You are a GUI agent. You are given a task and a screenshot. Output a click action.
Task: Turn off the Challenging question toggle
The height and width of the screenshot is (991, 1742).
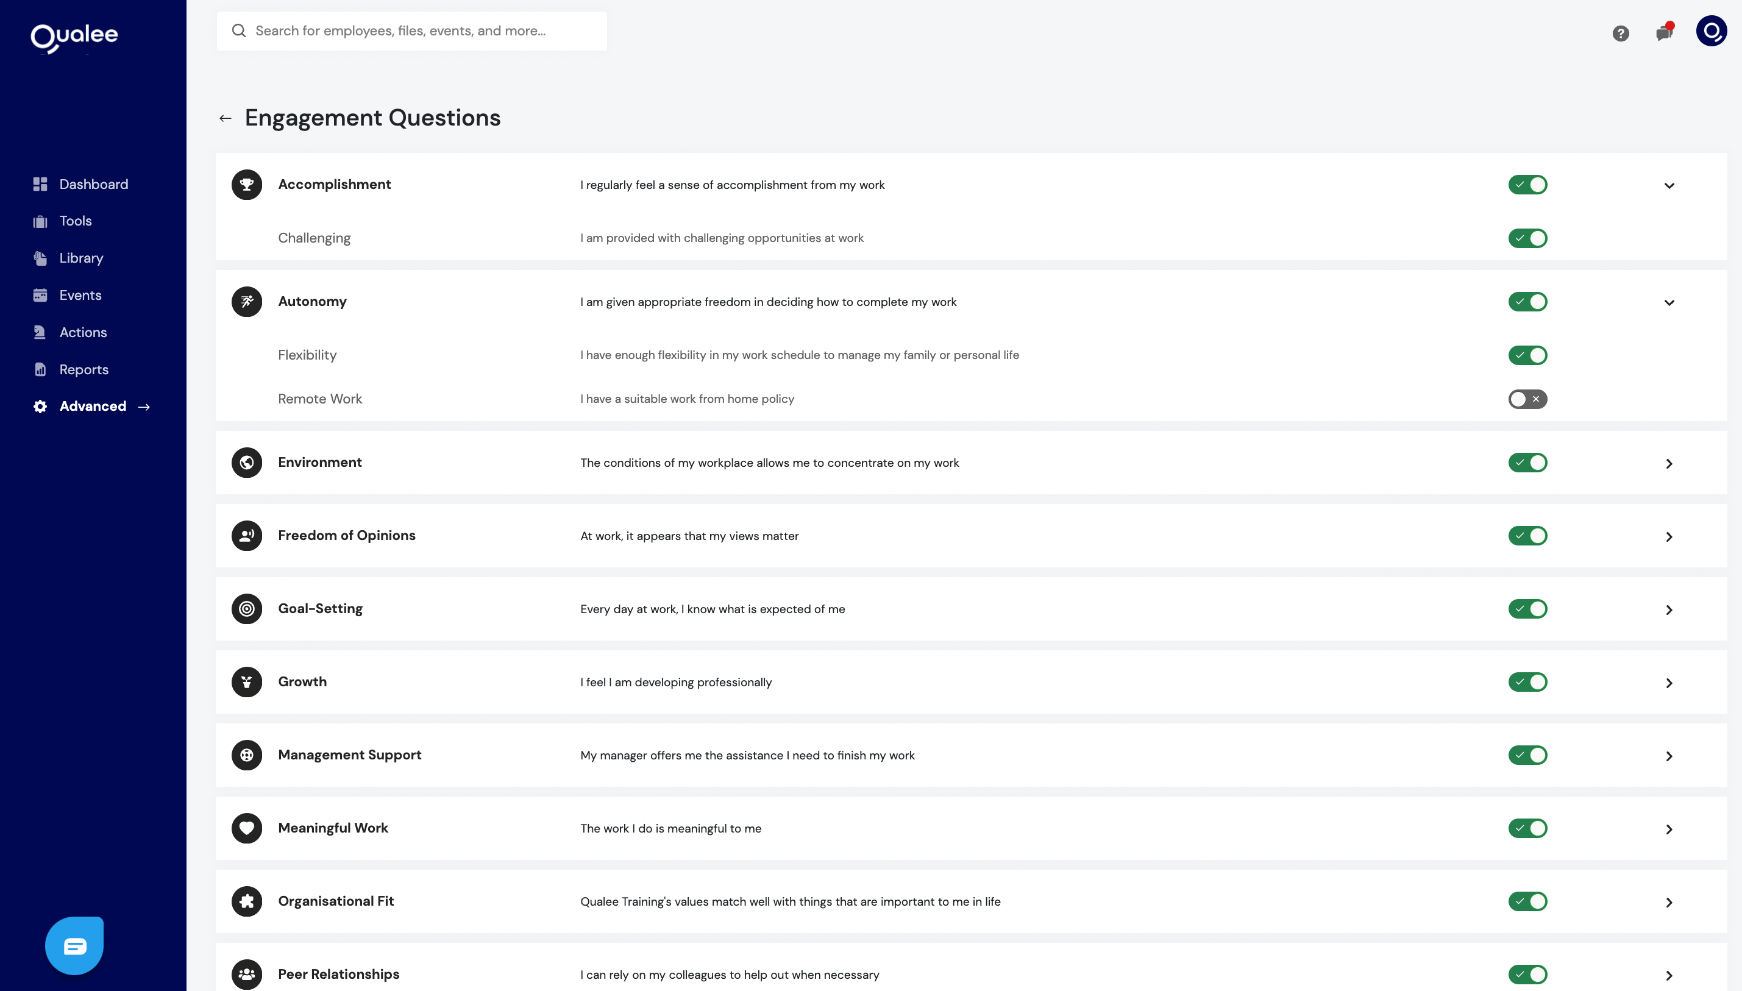(x=1527, y=238)
